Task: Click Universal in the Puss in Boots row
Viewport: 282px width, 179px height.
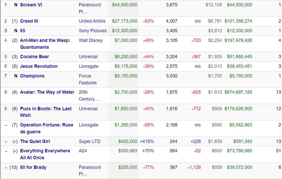Action: pos(88,109)
